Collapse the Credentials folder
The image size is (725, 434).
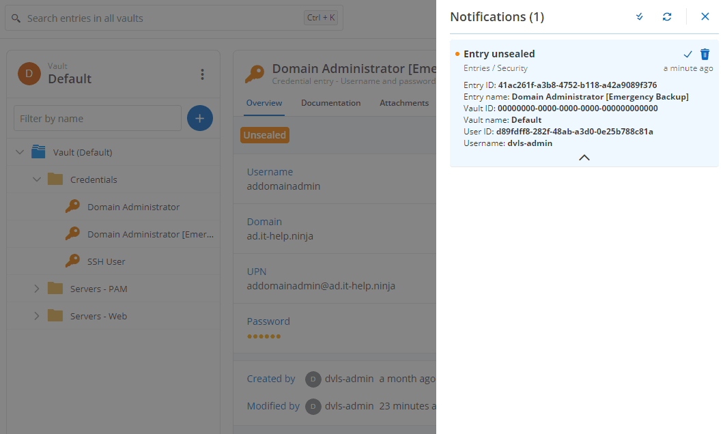coord(37,179)
